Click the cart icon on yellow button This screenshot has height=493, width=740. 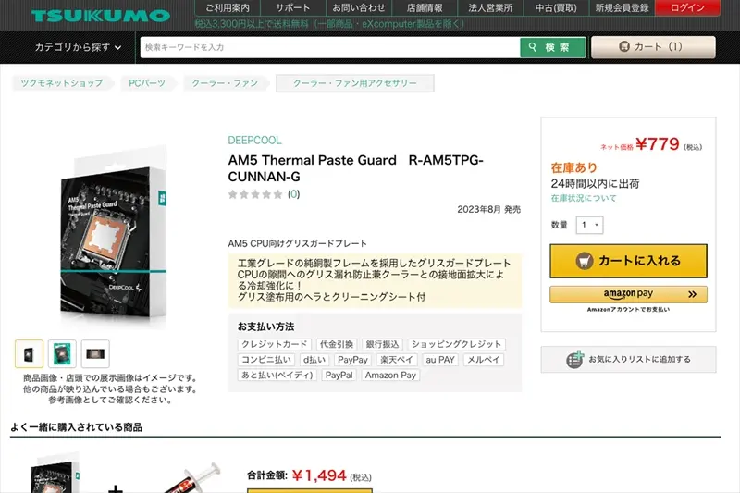tap(585, 261)
